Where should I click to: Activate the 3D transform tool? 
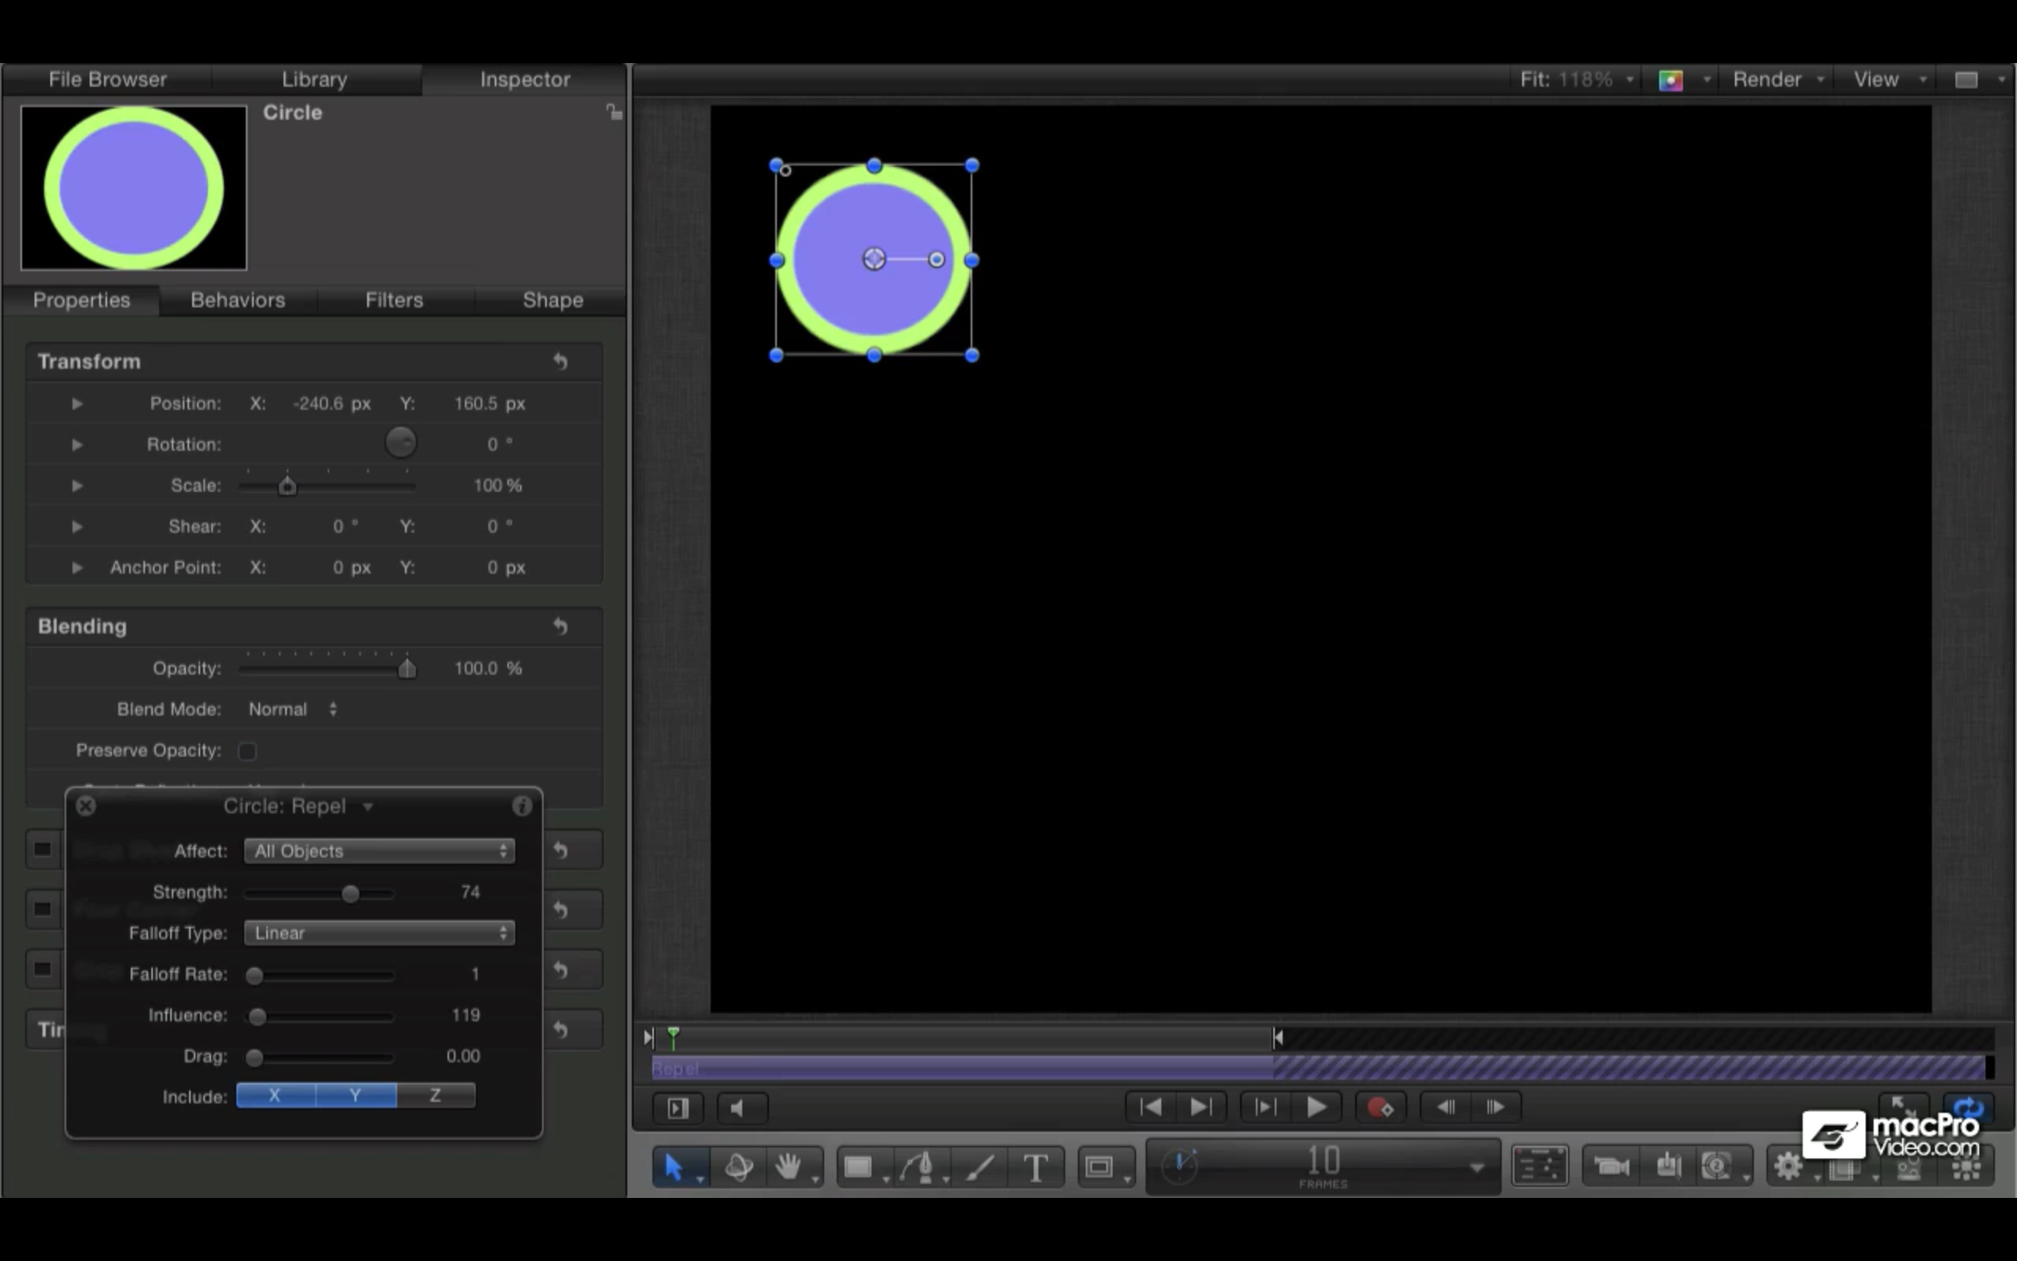coord(740,1167)
